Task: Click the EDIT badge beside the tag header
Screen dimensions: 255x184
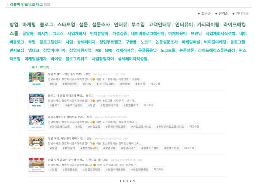Action: tap(47, 5)
